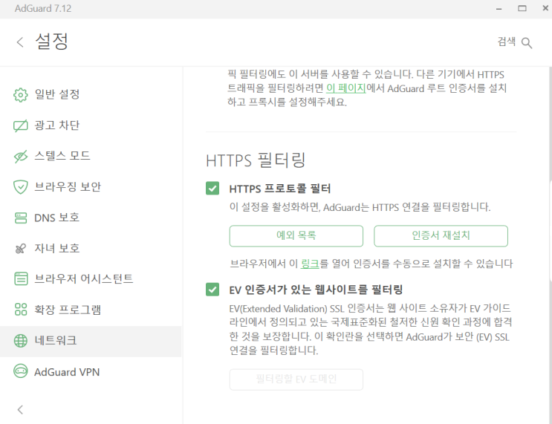Click the 인증서 재설치 button

pos(441,235)
